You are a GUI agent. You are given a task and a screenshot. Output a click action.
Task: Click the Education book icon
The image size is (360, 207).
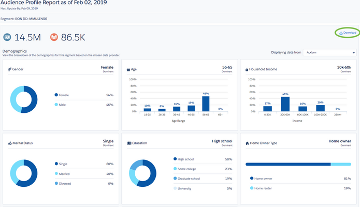[129, 143]
